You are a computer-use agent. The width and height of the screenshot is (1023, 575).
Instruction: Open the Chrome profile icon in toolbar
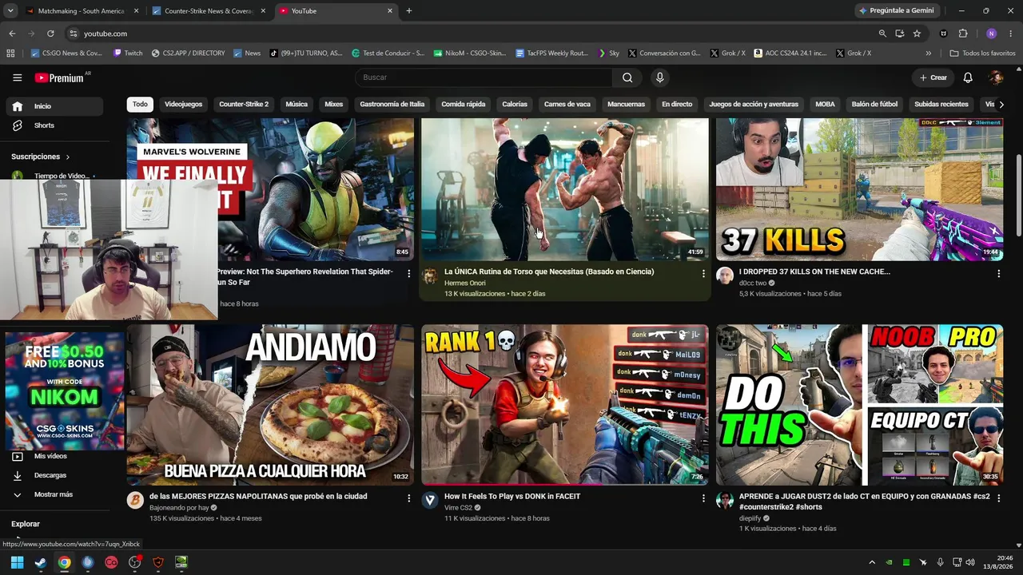click(992, 34)
